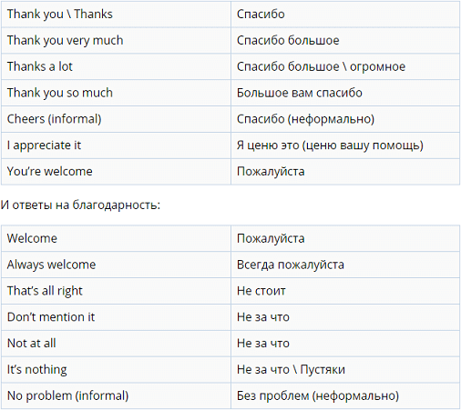This screenshot has width=461, height=410.
Task: Click the 'It's nothing' phrase
Action: (37, 370)
